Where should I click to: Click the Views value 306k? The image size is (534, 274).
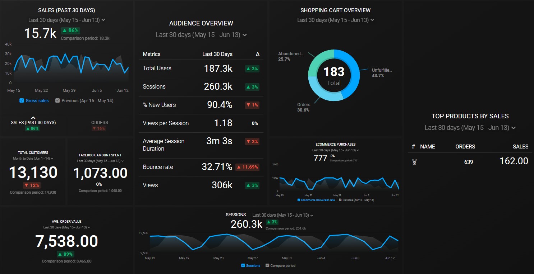click(222, 185)
